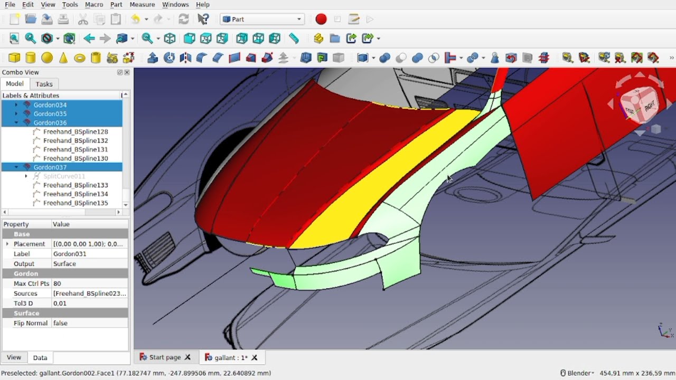The image size is (676, 380).
Task: Open the Measure menu
Action: (x=142, y=4)
